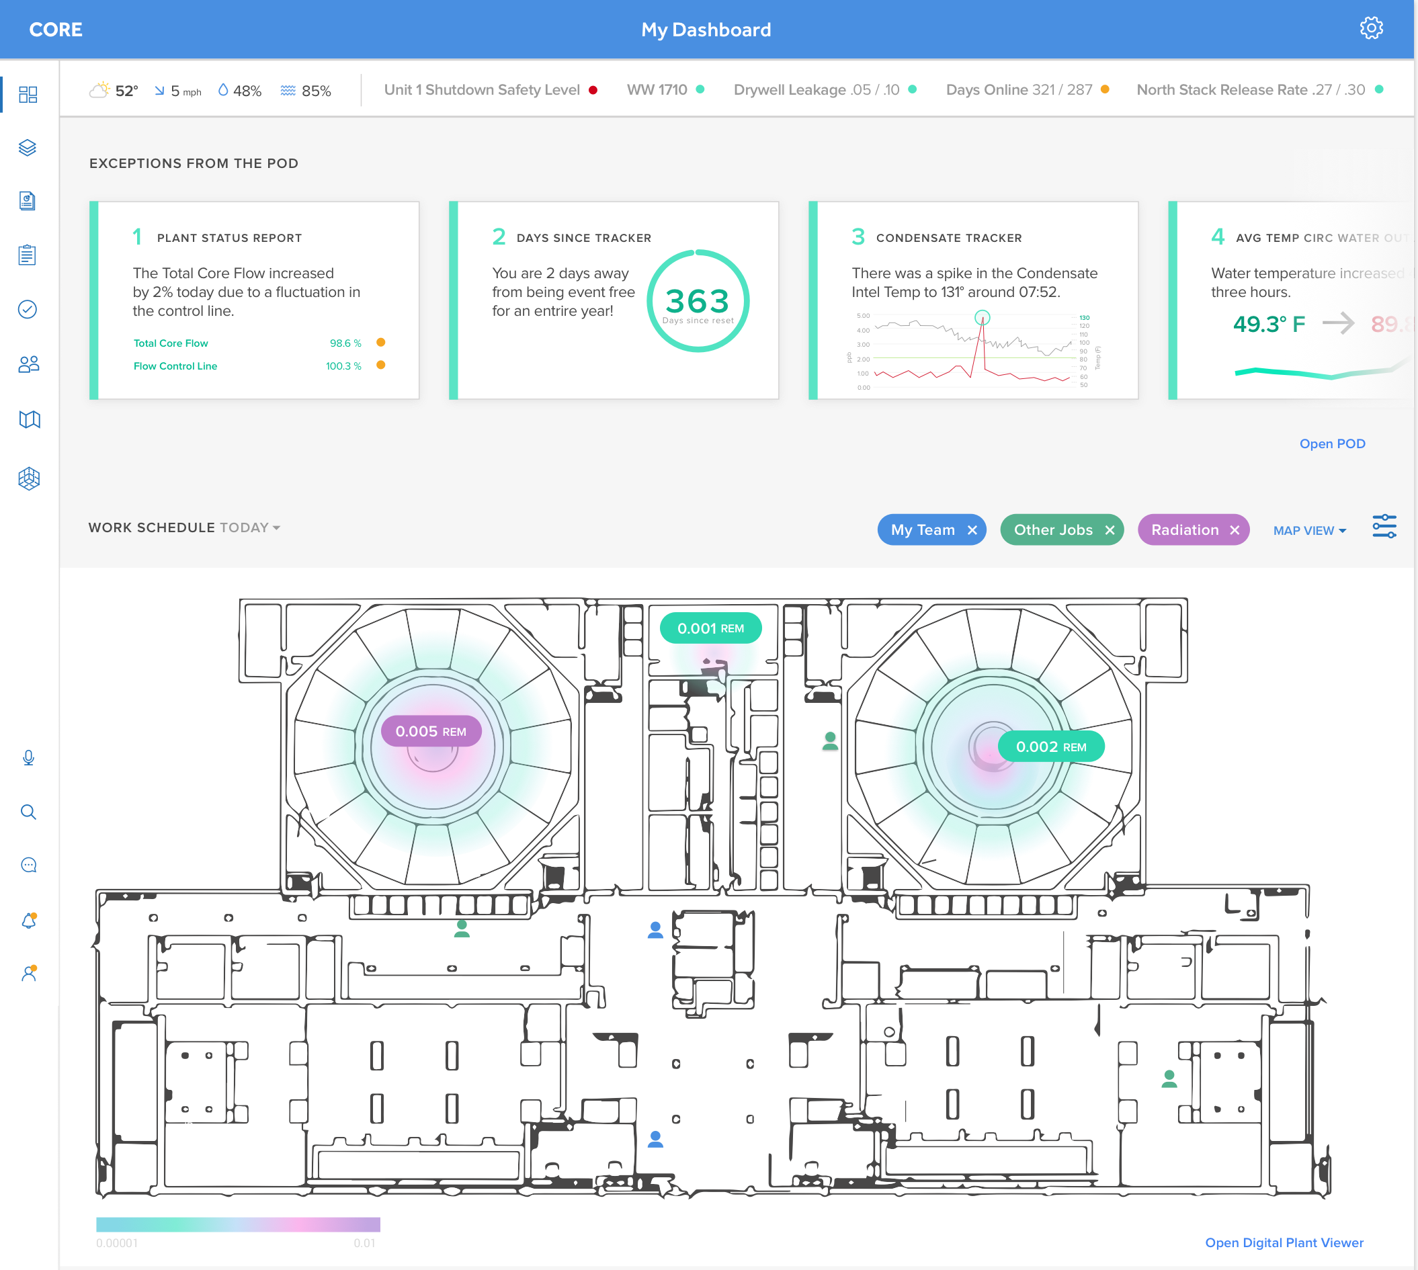Select green person marker in lower right room
Image resolution: width=1418 pixels, height=1270 pixels.
coord(1169,1078)
